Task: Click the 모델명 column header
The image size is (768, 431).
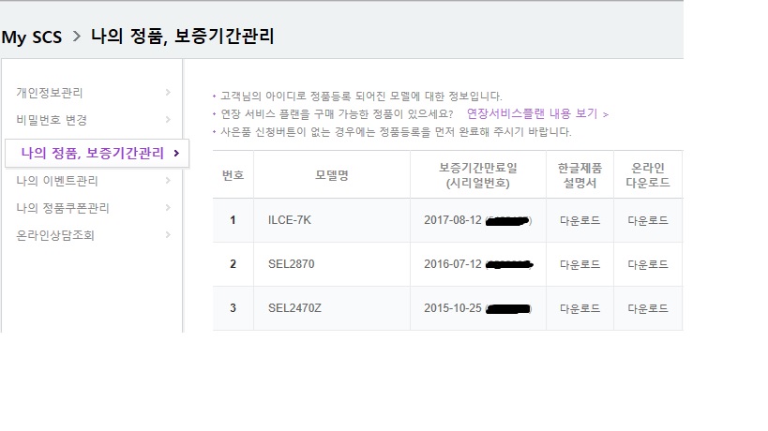Action: click(x=331, y=175)
